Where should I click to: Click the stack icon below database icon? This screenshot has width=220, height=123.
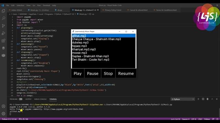[x=3, y=55]
